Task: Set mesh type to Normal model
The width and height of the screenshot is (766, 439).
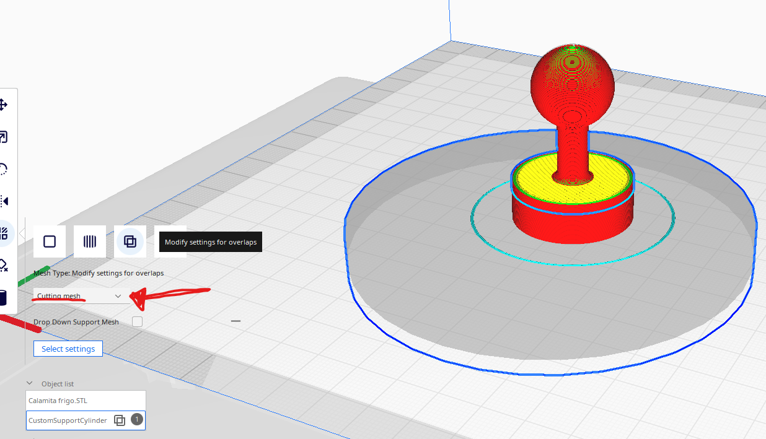Action: (50, 241)
